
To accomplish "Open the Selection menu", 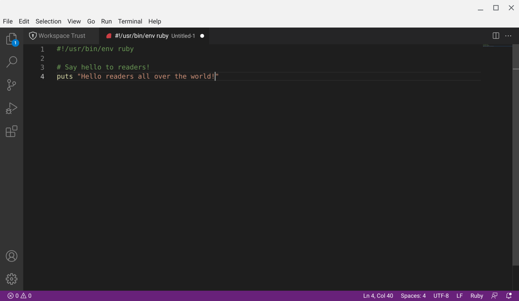I will pyautogui.click(x=48, y=21).
